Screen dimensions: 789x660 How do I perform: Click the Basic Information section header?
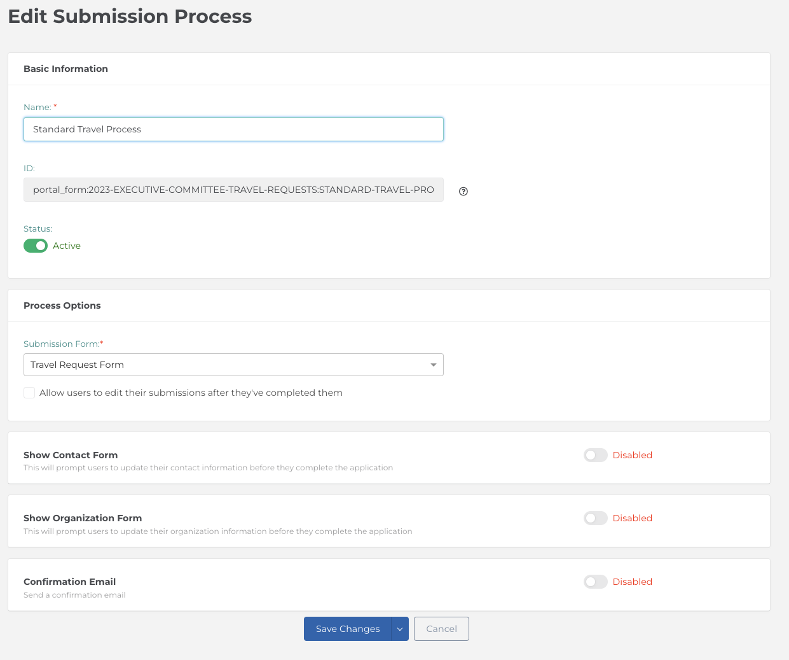65,69
